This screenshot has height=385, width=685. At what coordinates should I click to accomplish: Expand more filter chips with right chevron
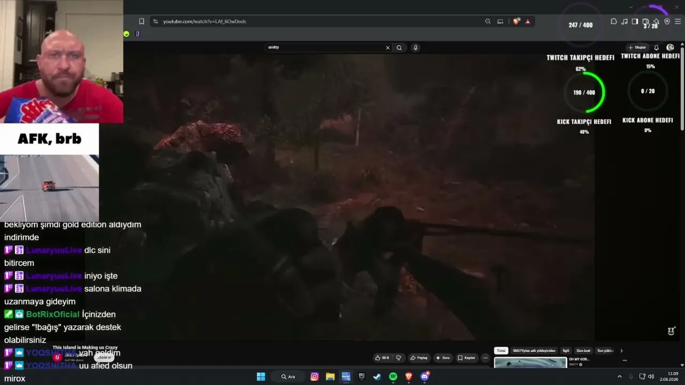pyautogui.click(x=621, y=351)
